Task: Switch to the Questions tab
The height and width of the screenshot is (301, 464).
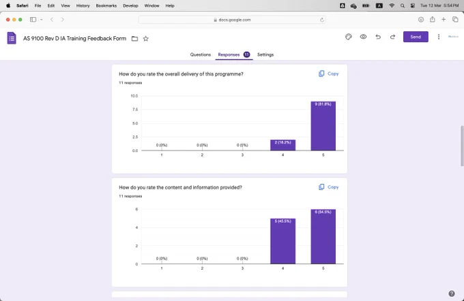Action: pos(201,54)
